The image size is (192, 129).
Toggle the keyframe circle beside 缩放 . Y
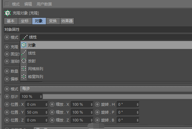(x=52, y=112)
